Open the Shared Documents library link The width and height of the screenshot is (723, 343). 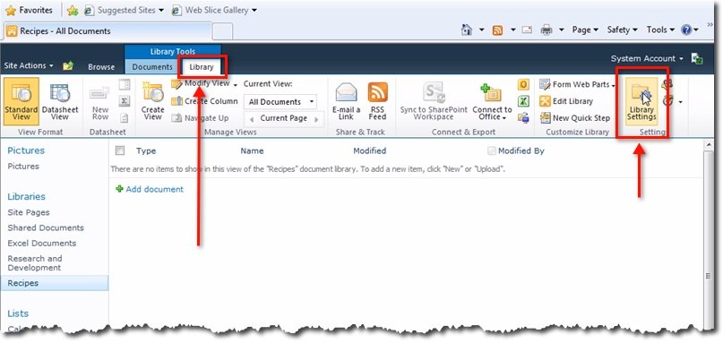46,227
